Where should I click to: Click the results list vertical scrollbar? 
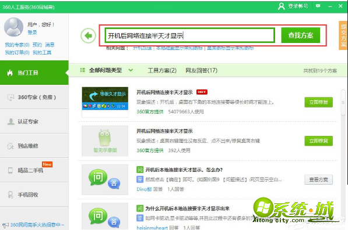pos(343,103)
